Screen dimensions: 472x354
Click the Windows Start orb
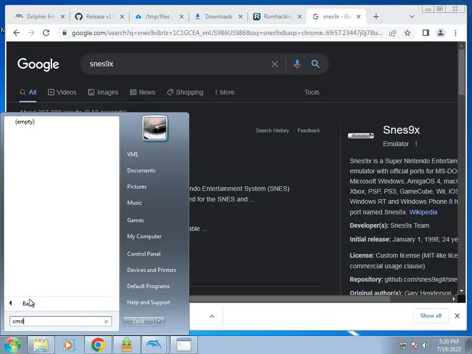12,345
